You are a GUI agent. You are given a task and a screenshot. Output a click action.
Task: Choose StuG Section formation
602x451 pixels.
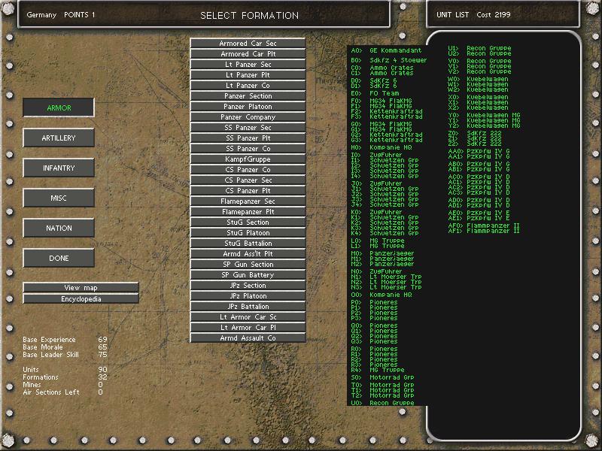click(x=248, y=222)
